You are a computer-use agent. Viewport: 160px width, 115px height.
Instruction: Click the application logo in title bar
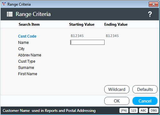coord(4,4)
